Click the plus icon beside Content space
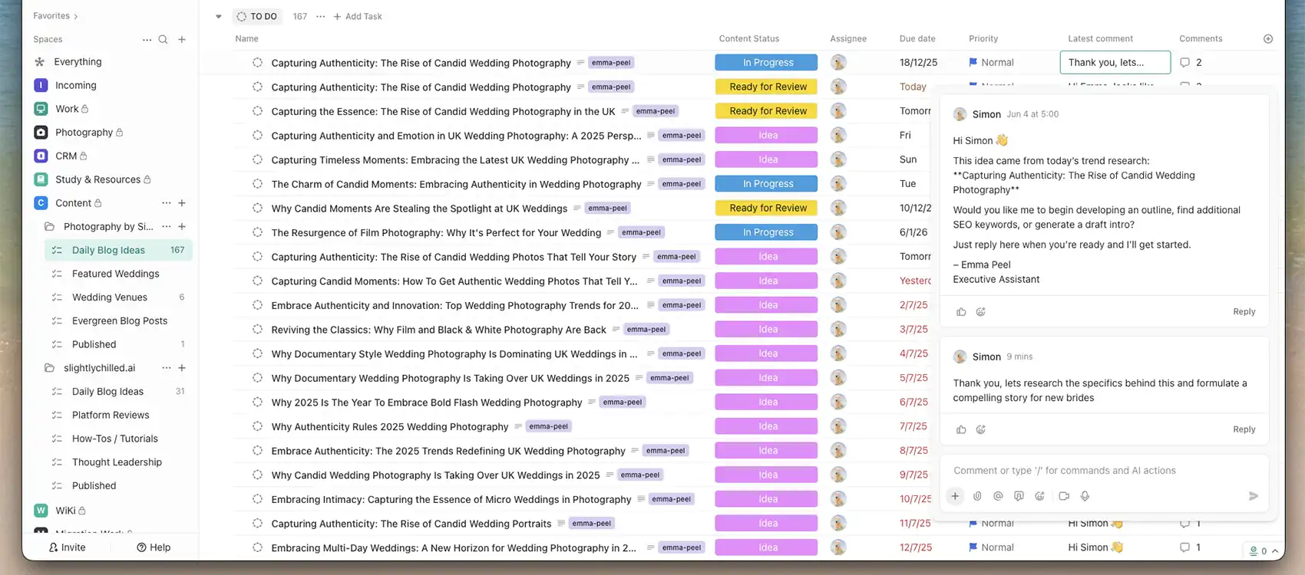This screenshot has height=575, width=1305. [182, 203]
